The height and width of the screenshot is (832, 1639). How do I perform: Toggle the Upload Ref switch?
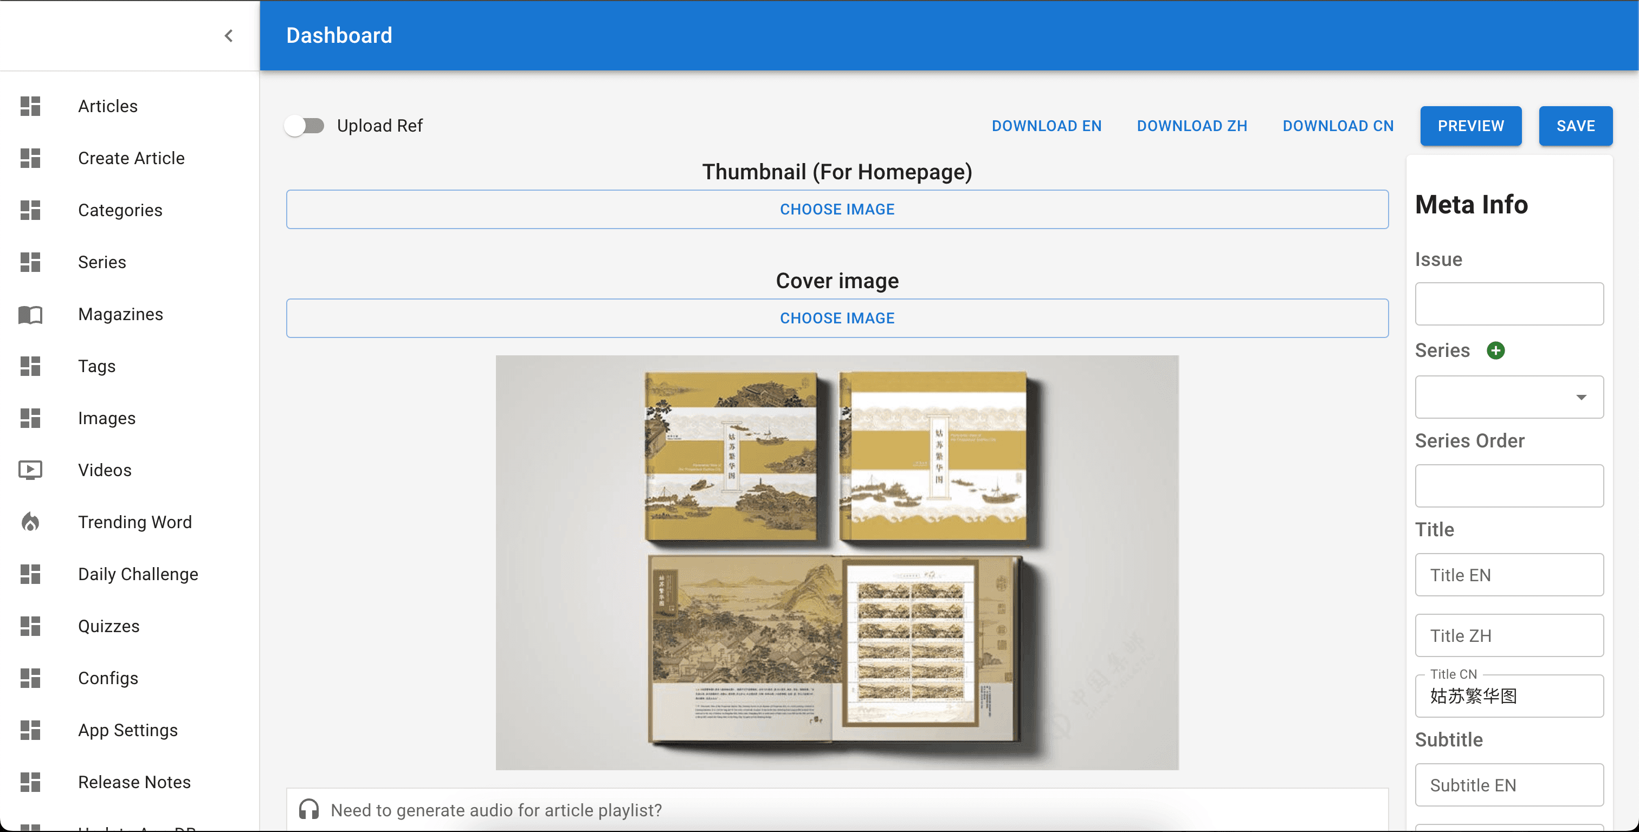tap(304, 126)
